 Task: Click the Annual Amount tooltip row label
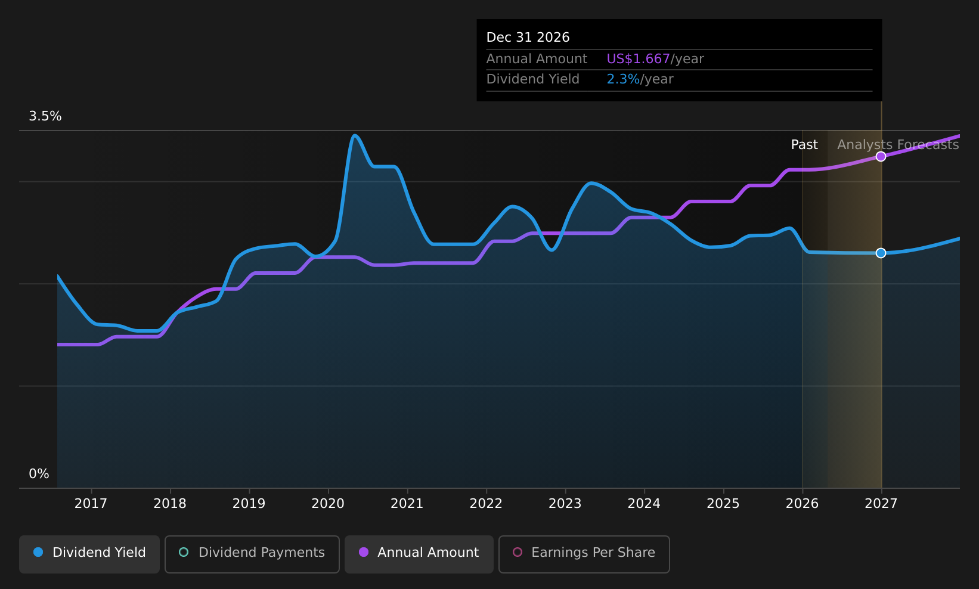(537, 59)
